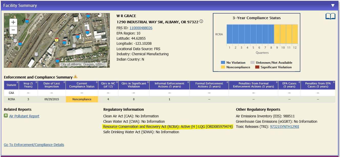340x157 pixels.
Task: Click the gray facility marker near map center
Action: (x=74, y=46)
